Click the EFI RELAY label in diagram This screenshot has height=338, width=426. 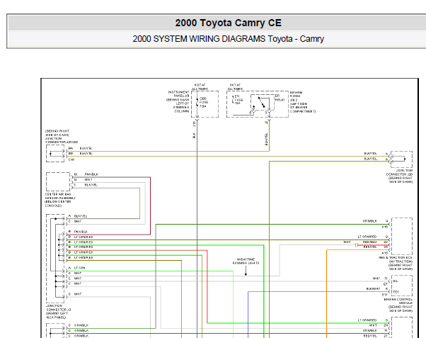pyautogui.click(x=280, y=98)
